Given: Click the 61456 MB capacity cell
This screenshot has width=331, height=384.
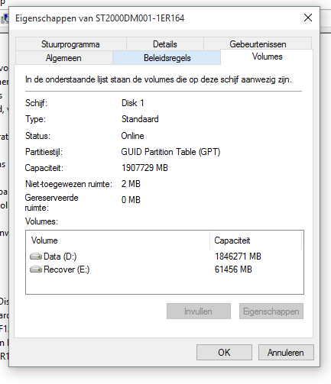Looking at the screenshot, I should [233, 269].
